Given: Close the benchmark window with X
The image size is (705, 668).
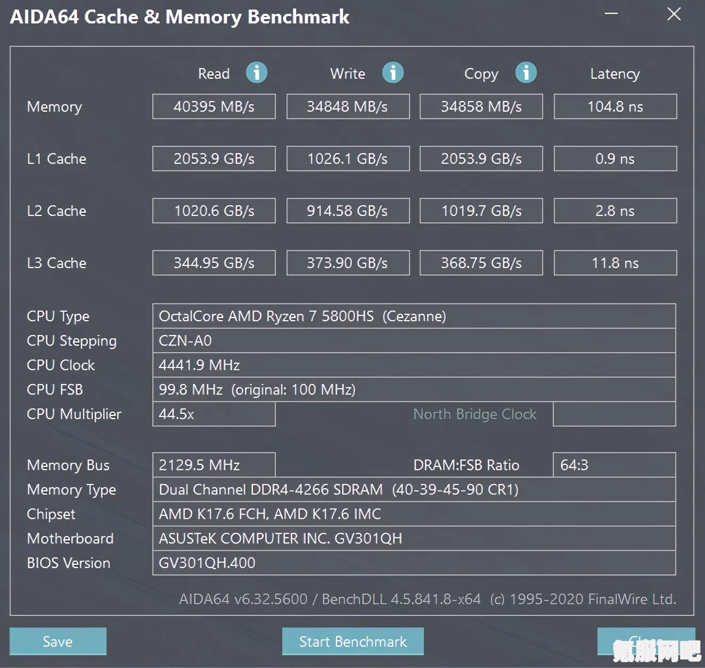Looking at the screenshot, I should pos(674,14).
